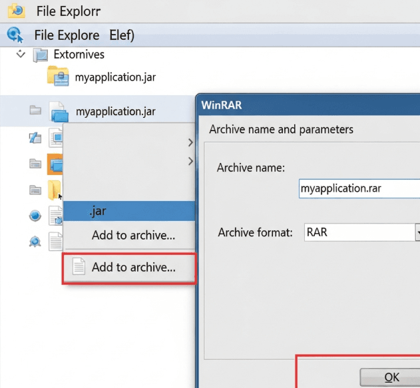Viewport: 420px width, 388px height.
Task: Click the blue ribbon badge sidebar icon
Action: [35, 242]
